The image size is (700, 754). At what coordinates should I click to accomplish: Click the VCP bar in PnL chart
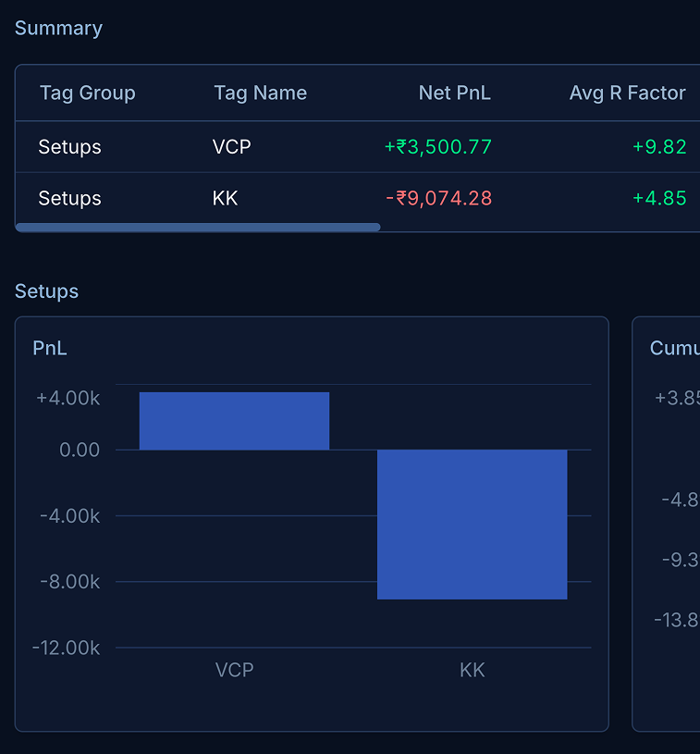point(234,421)
